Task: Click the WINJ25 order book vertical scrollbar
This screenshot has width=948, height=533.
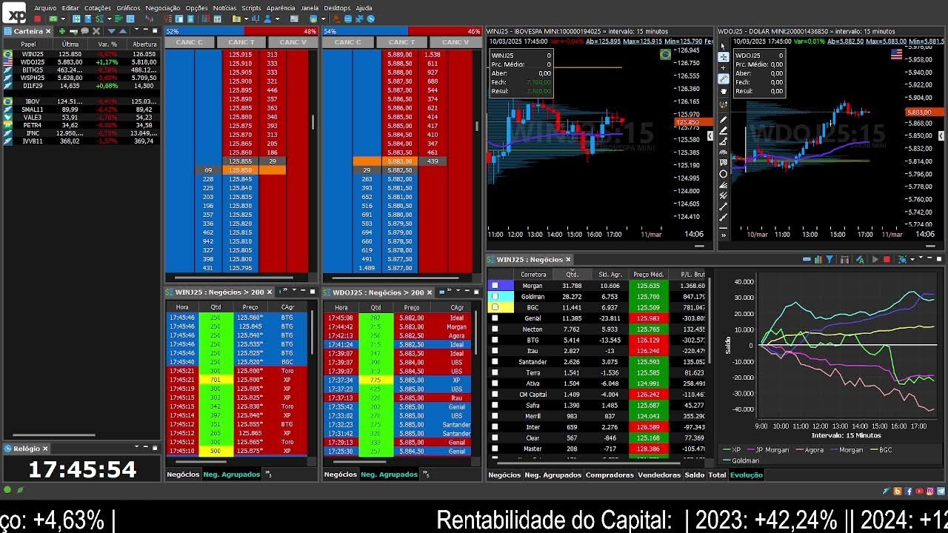Action: pos(313,122)
